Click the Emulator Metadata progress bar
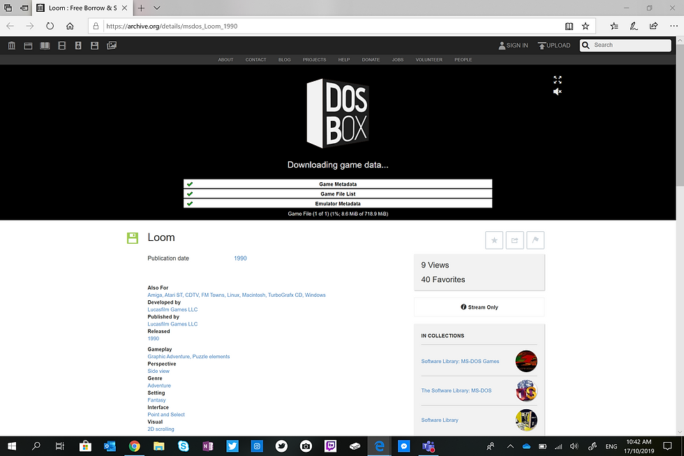 point(338,204)
